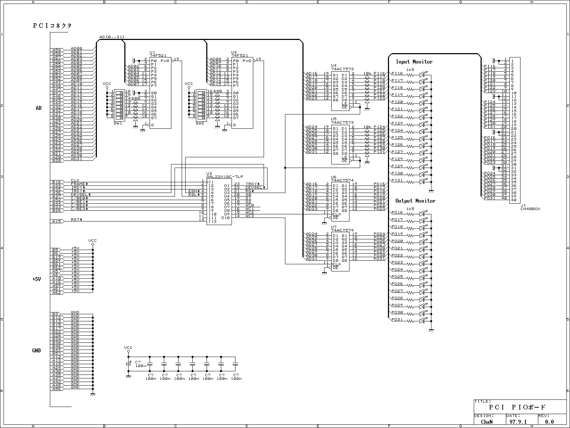Click the 97.9.1 date field
Viewport: 570px width, 428px height.
tap(518, 421)
